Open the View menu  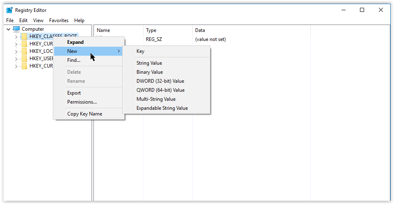tap(38, 20)
